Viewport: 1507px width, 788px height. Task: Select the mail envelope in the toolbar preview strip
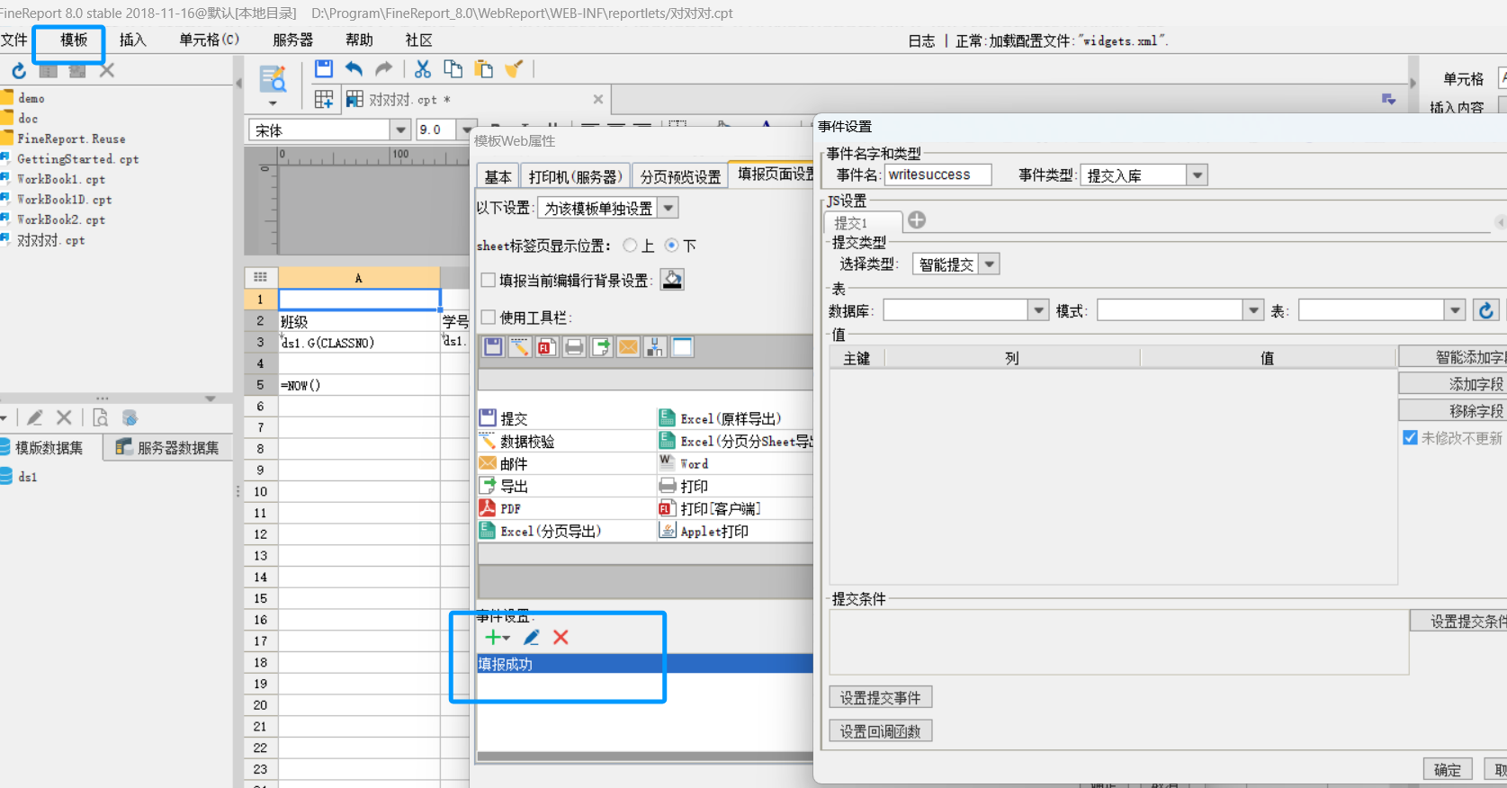pyautogui.click(x=628, y=347)
